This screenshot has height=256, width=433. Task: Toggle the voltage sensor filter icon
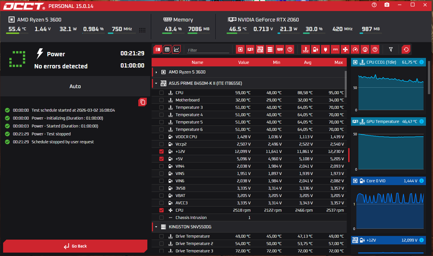(x=316, y=49)
